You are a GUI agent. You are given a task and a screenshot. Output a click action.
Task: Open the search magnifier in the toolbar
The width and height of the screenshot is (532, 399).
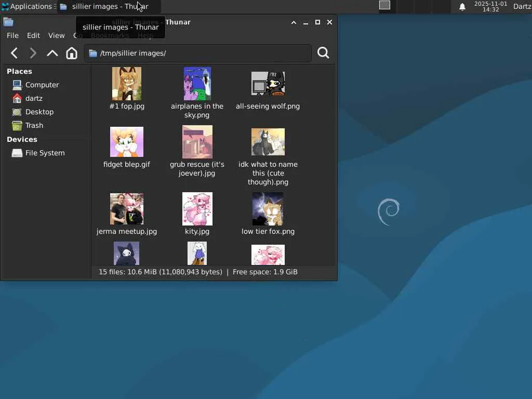click(x=323, y=53)
